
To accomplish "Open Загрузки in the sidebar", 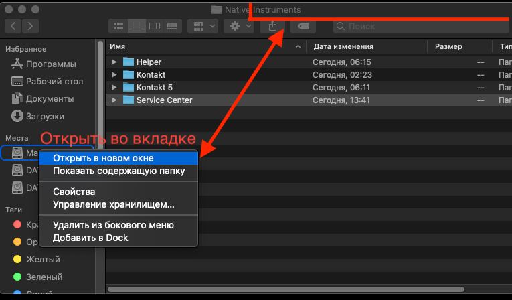I will point(45,116).
